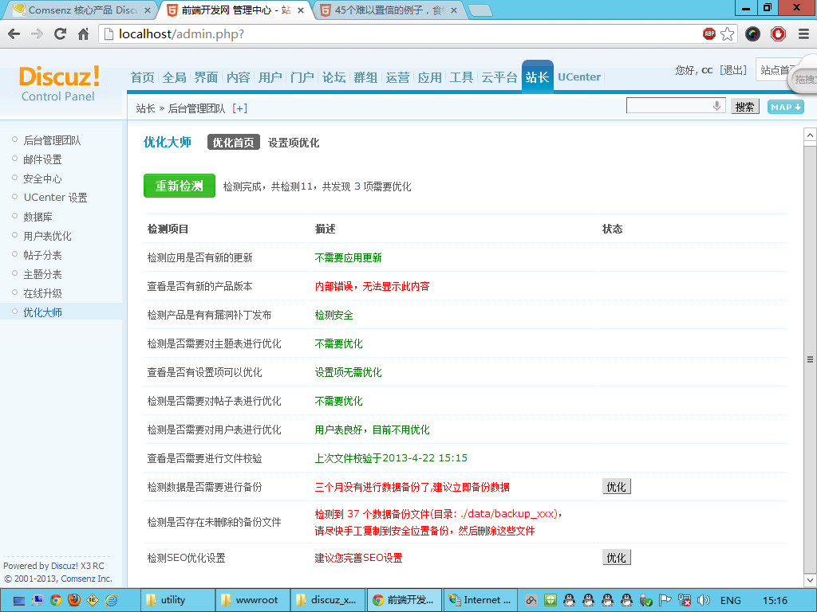
Task: Open the 内容 top menu
Action: tap(238, 77)
